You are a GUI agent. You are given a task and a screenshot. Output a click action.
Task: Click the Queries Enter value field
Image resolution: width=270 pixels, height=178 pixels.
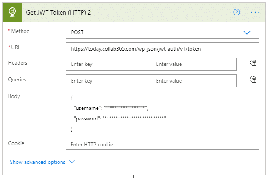[x=194, y=81]
